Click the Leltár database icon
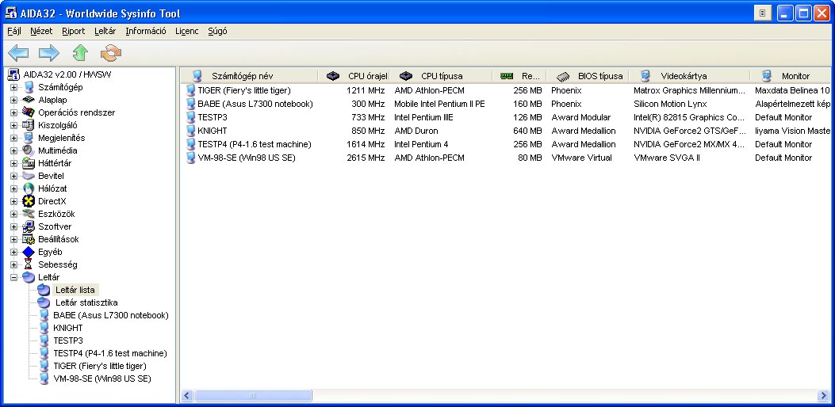 29,277
